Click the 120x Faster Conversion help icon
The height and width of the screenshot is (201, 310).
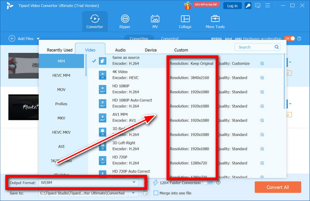(x=218, y=182)
